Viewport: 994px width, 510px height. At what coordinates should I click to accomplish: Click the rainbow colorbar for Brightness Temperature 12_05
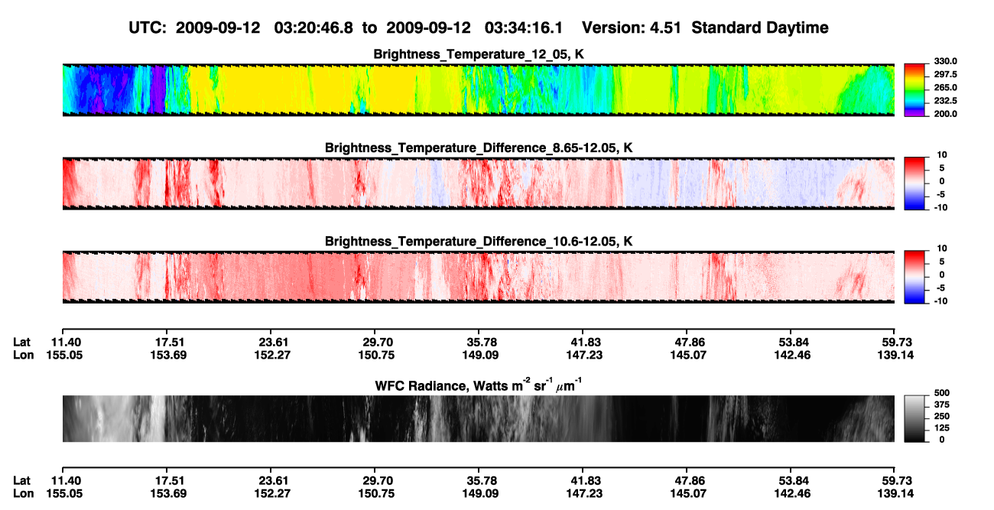click(915, 90)
